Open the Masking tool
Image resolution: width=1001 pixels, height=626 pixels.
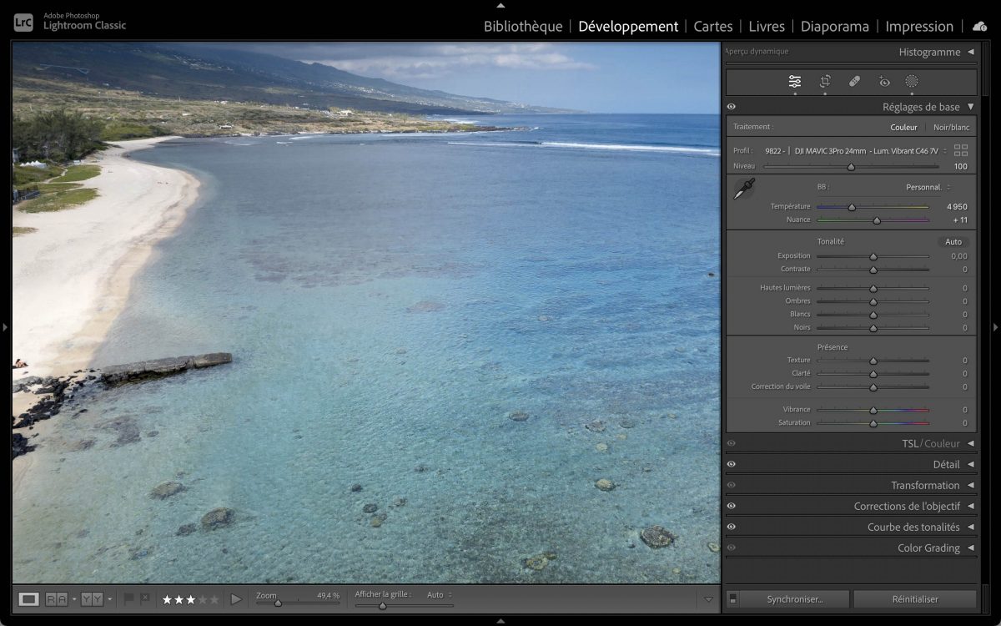click(912, 82)
